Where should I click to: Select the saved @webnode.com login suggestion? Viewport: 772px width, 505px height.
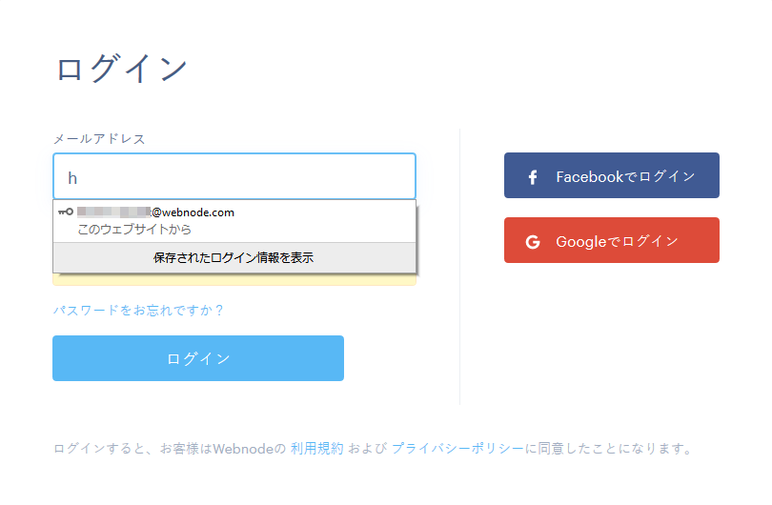coord(193,212)
